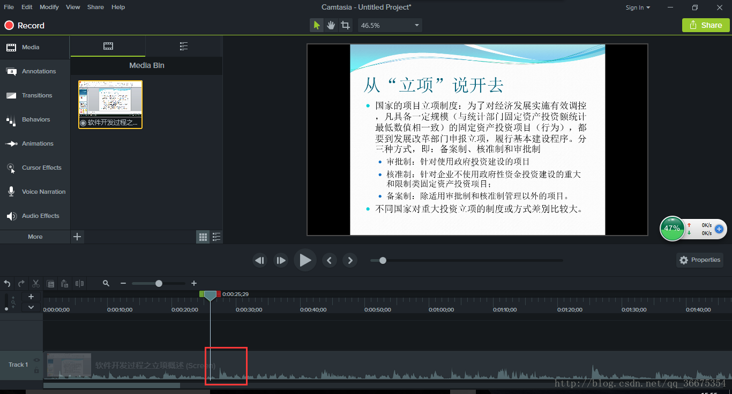Click the Paste clipboard icon
732x394 pixels.
tap(65, 283)
